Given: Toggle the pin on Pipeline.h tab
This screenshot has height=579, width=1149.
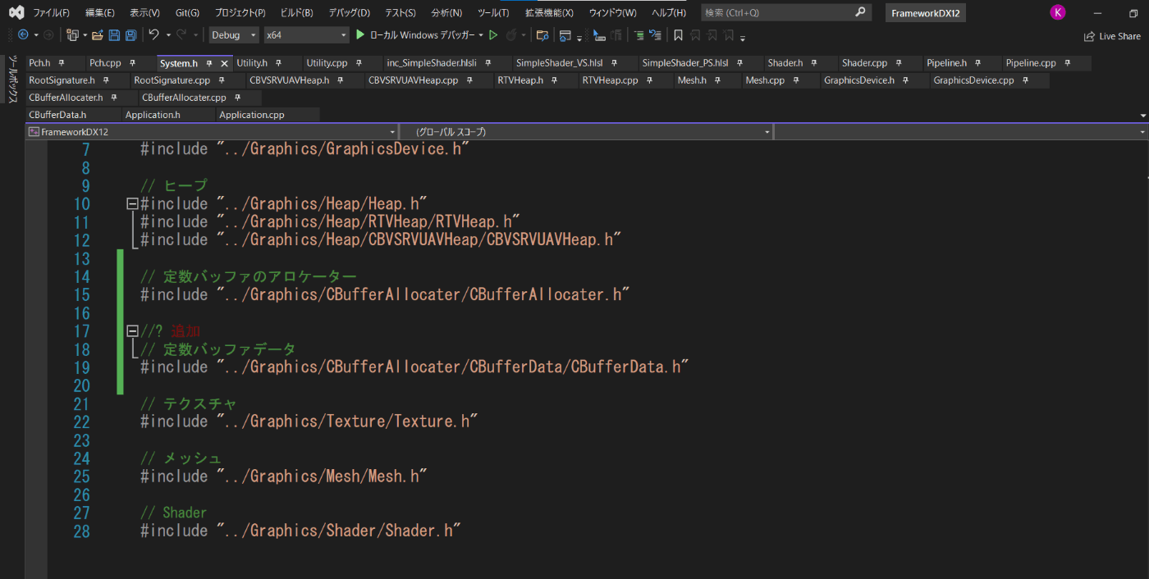Looking at the screenshot, I should point(977,63).
